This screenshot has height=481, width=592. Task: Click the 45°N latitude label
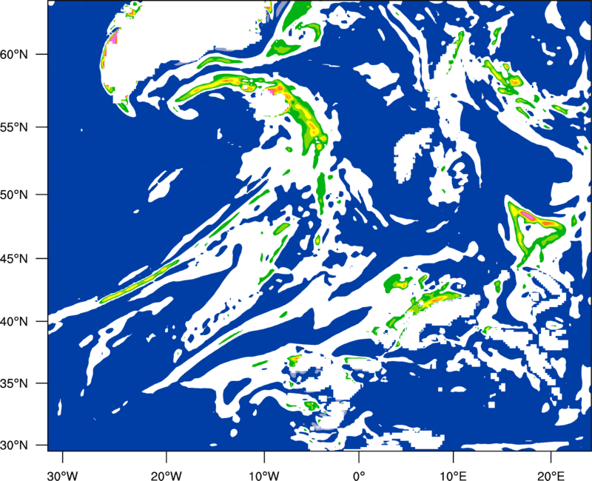[14, 259]
